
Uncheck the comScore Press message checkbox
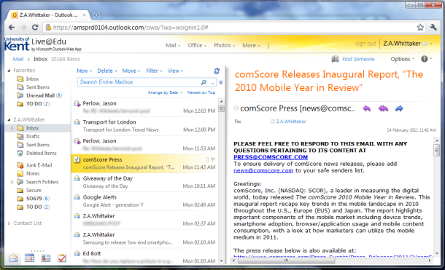coord(77,159)
